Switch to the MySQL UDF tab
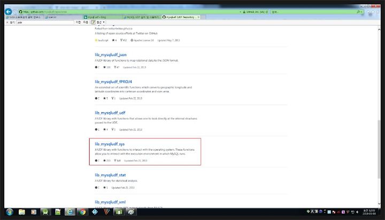The image size is (385, 220). pos(141,17)
